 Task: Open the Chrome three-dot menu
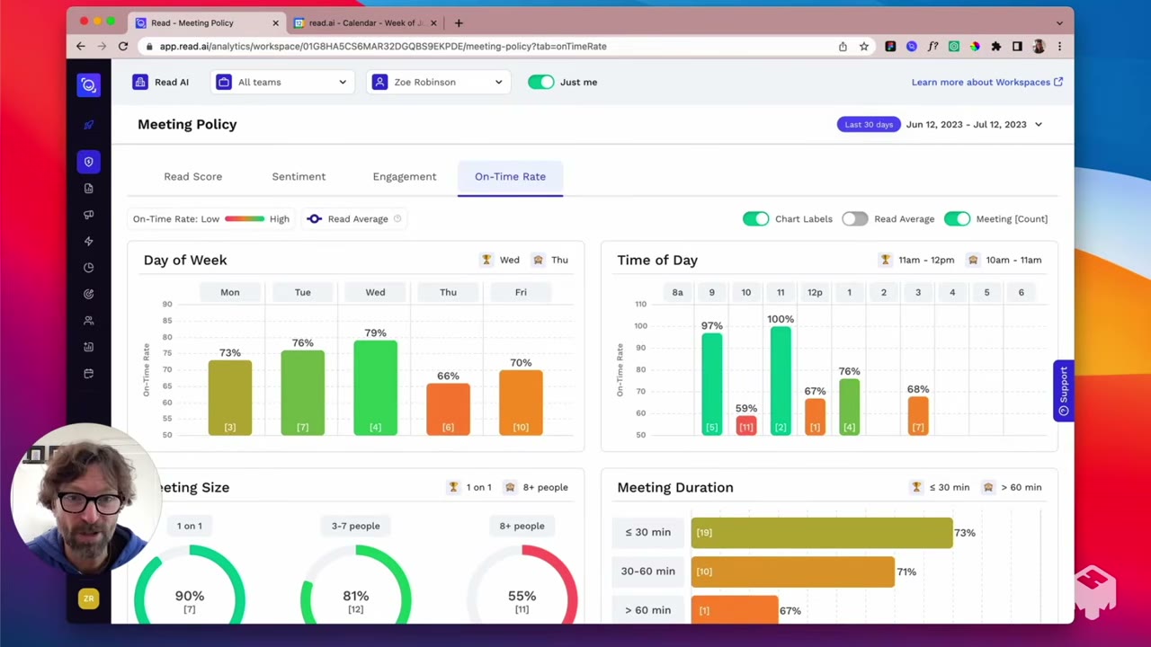pyautogui.click(x=1059, y=46)
